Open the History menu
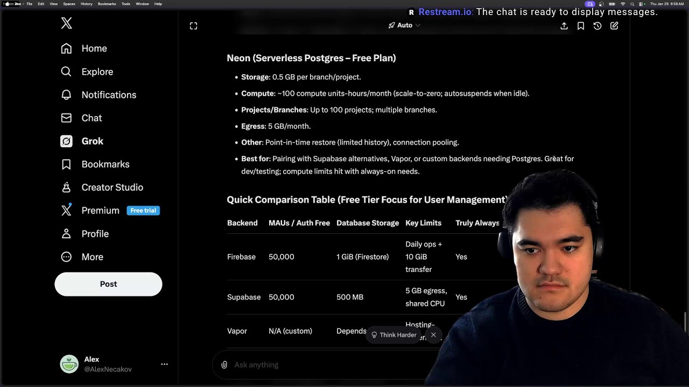The height and width of the screenshot is (387, 689). tap(86, 4)
